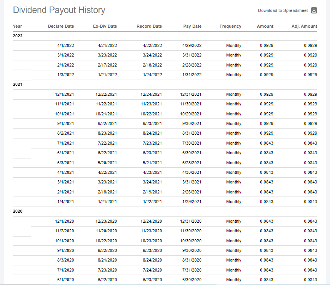330x285 pixels.
Task: Click declare date 7/1/2021
Action: (x=65, y=143)
